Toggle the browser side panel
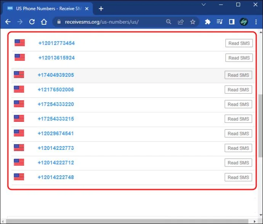The width and height of the screenshot is (263, 224). [x=232, y=22]
